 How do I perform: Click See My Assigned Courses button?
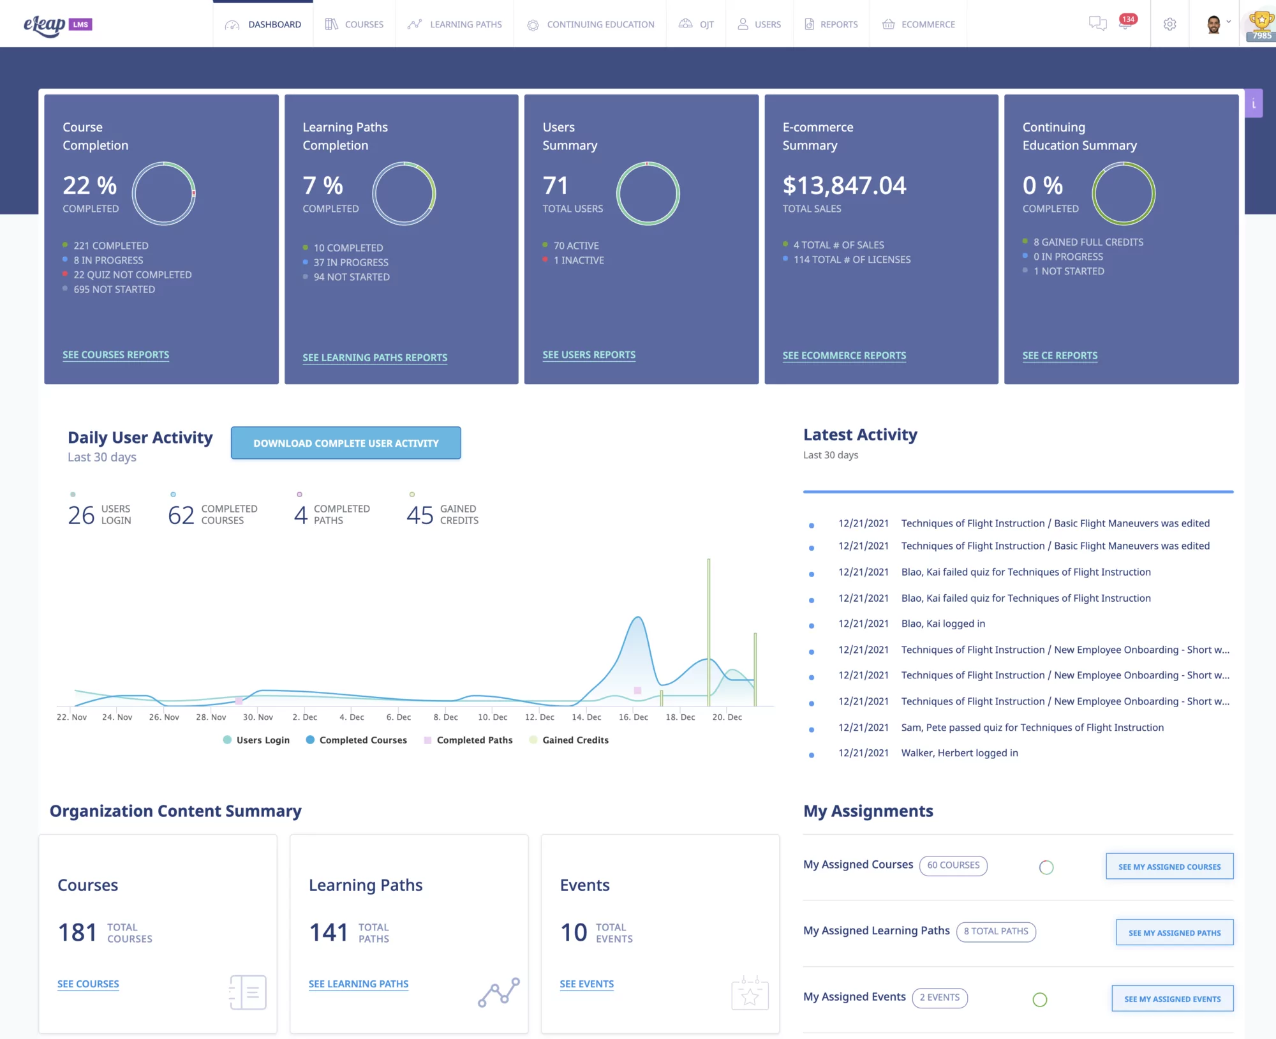(1169, 867)
